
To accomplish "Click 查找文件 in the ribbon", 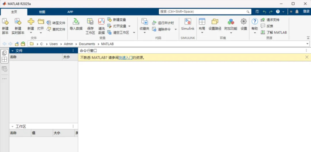I will [56, 29].
